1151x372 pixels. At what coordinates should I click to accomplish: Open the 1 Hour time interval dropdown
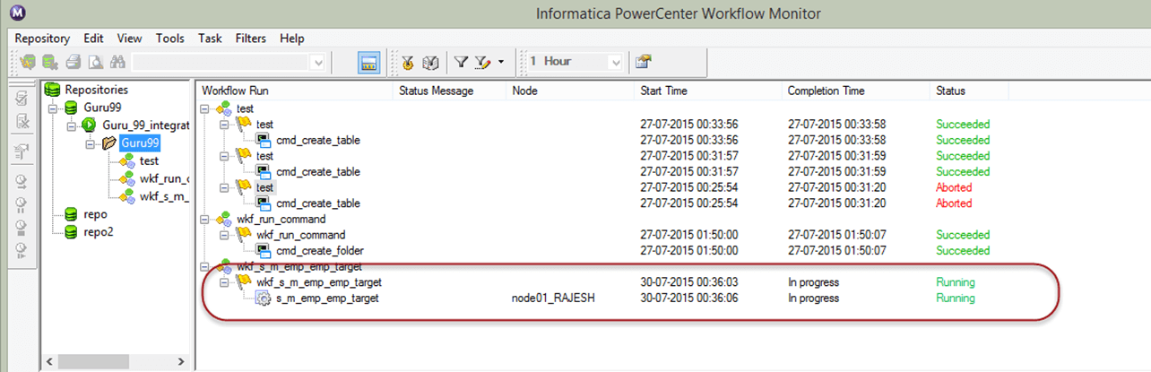point(615,62)
